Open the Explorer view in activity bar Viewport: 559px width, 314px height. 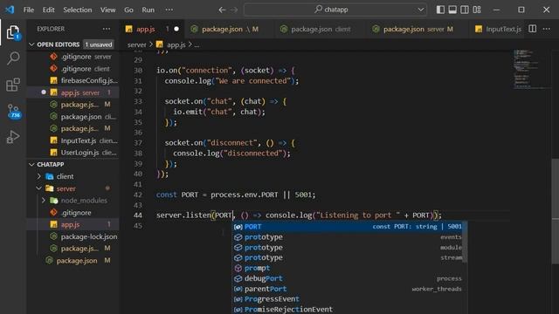tap(13, 33)
